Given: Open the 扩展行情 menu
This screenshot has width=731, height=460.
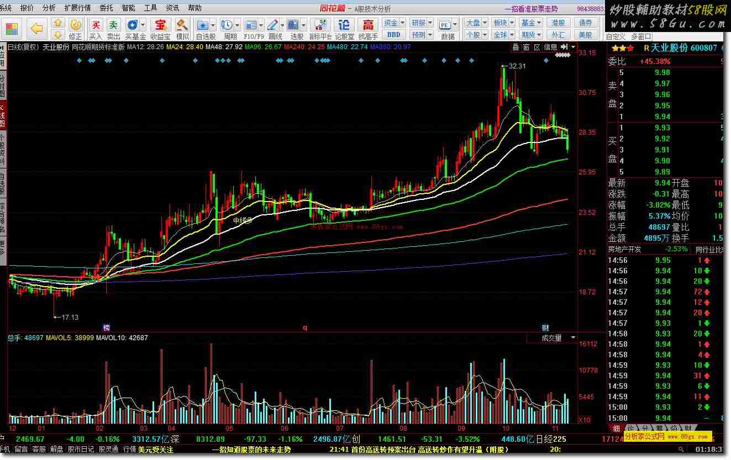Looking at the screenshot, I should 77,8.
